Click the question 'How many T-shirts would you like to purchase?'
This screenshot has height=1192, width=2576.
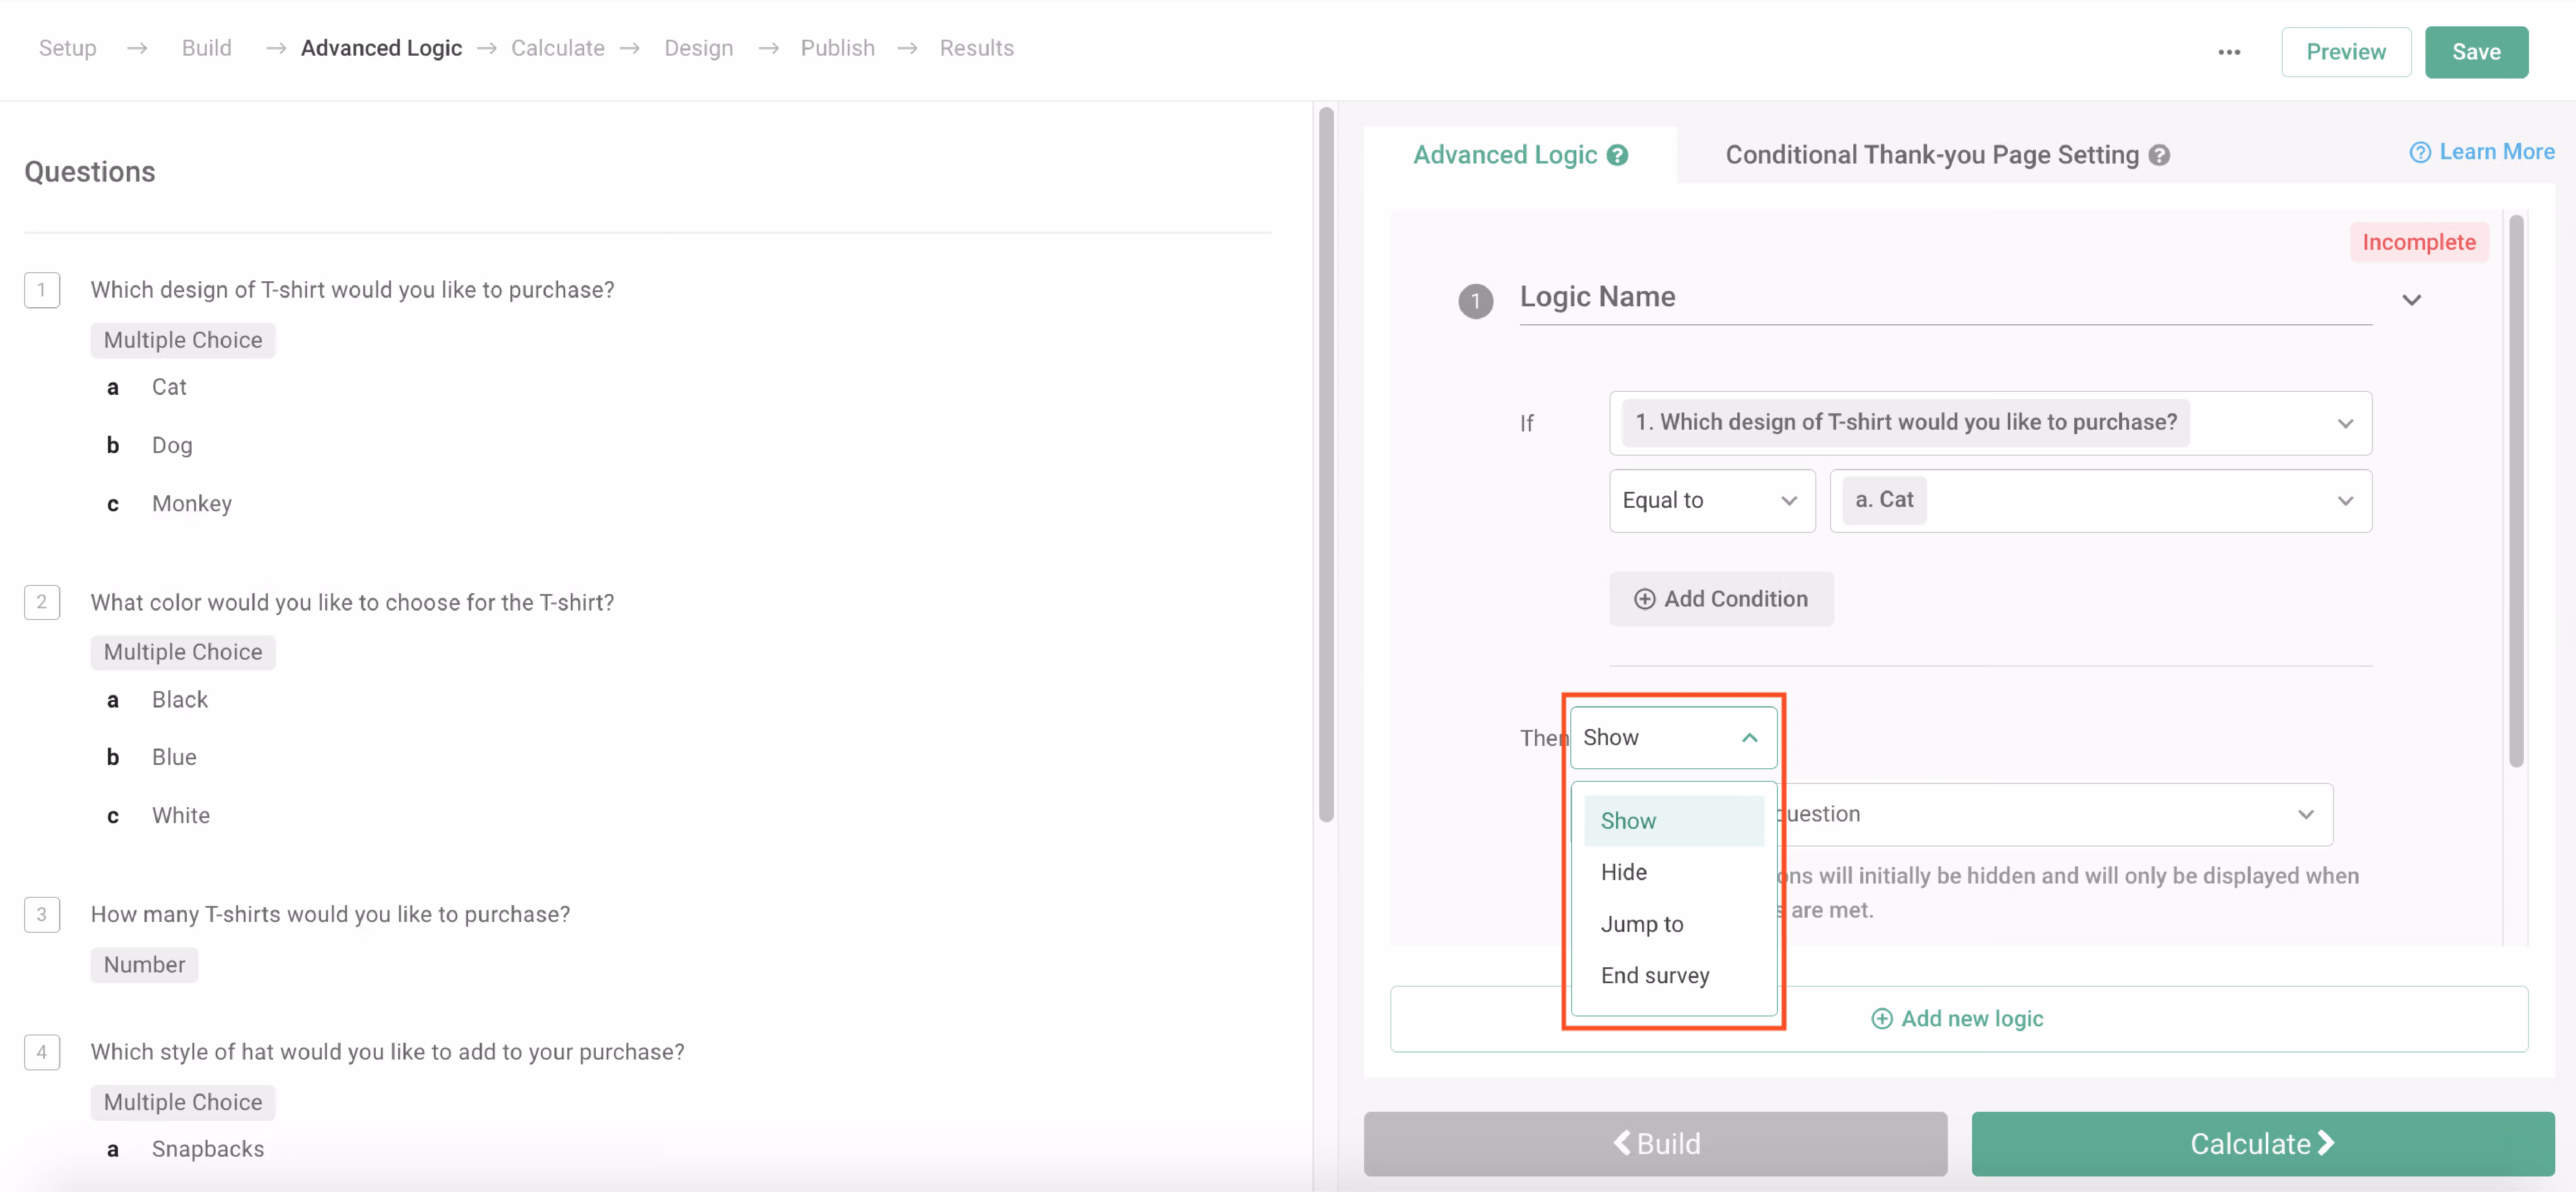[330, 914]
